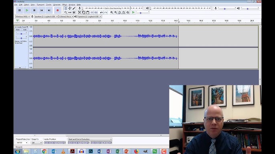Open the Audio Position time format arrow
The image size is (275, 154).
(x=65, y=143)
